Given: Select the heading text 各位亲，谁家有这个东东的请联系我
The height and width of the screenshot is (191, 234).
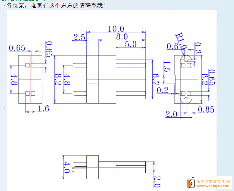Looking at the screenshot, I should pyautogui.click(x=56, y=6).
